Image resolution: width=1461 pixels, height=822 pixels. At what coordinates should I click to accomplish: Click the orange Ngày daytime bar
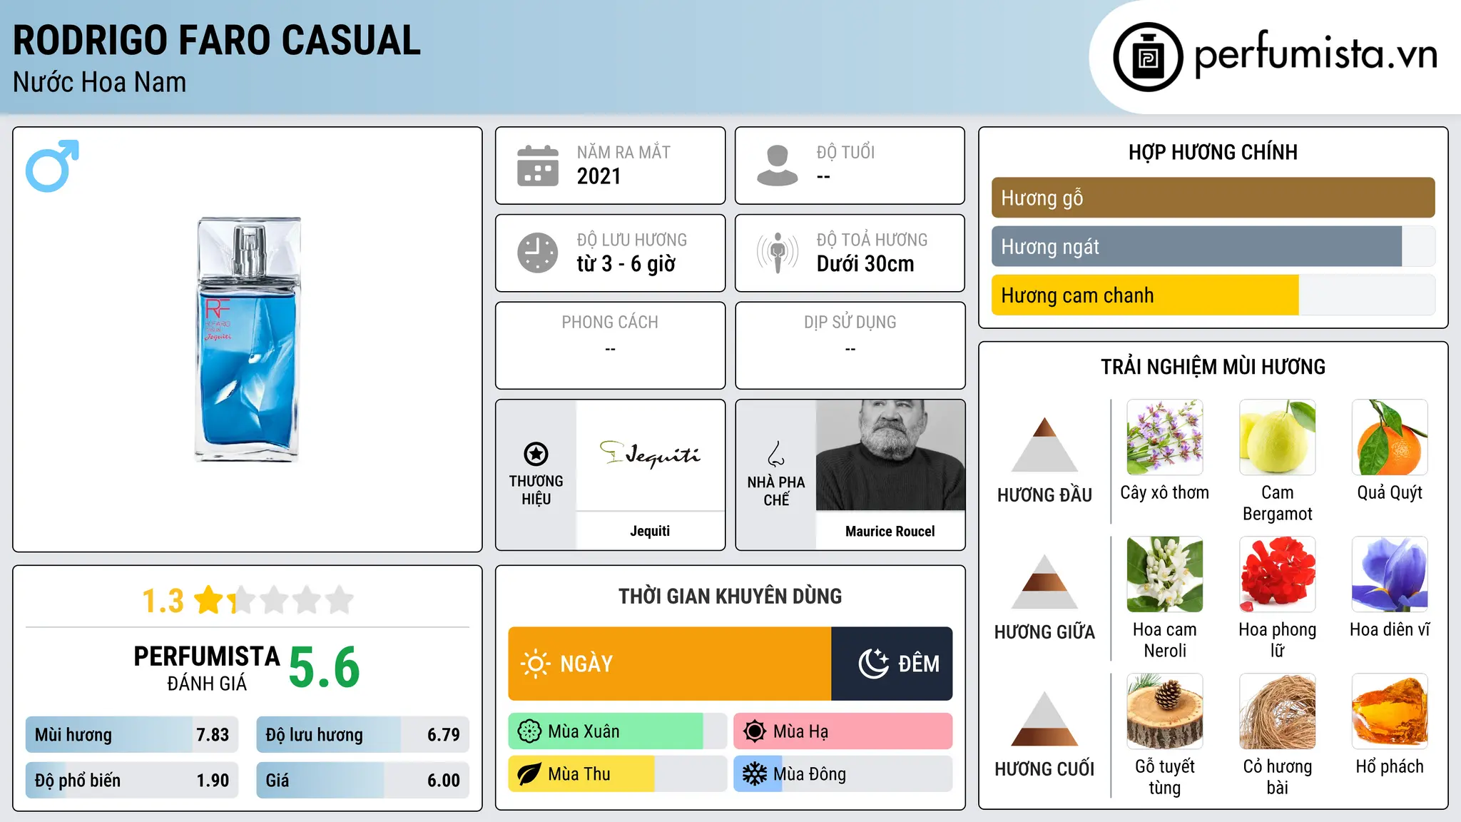click(x=670, y=664)
